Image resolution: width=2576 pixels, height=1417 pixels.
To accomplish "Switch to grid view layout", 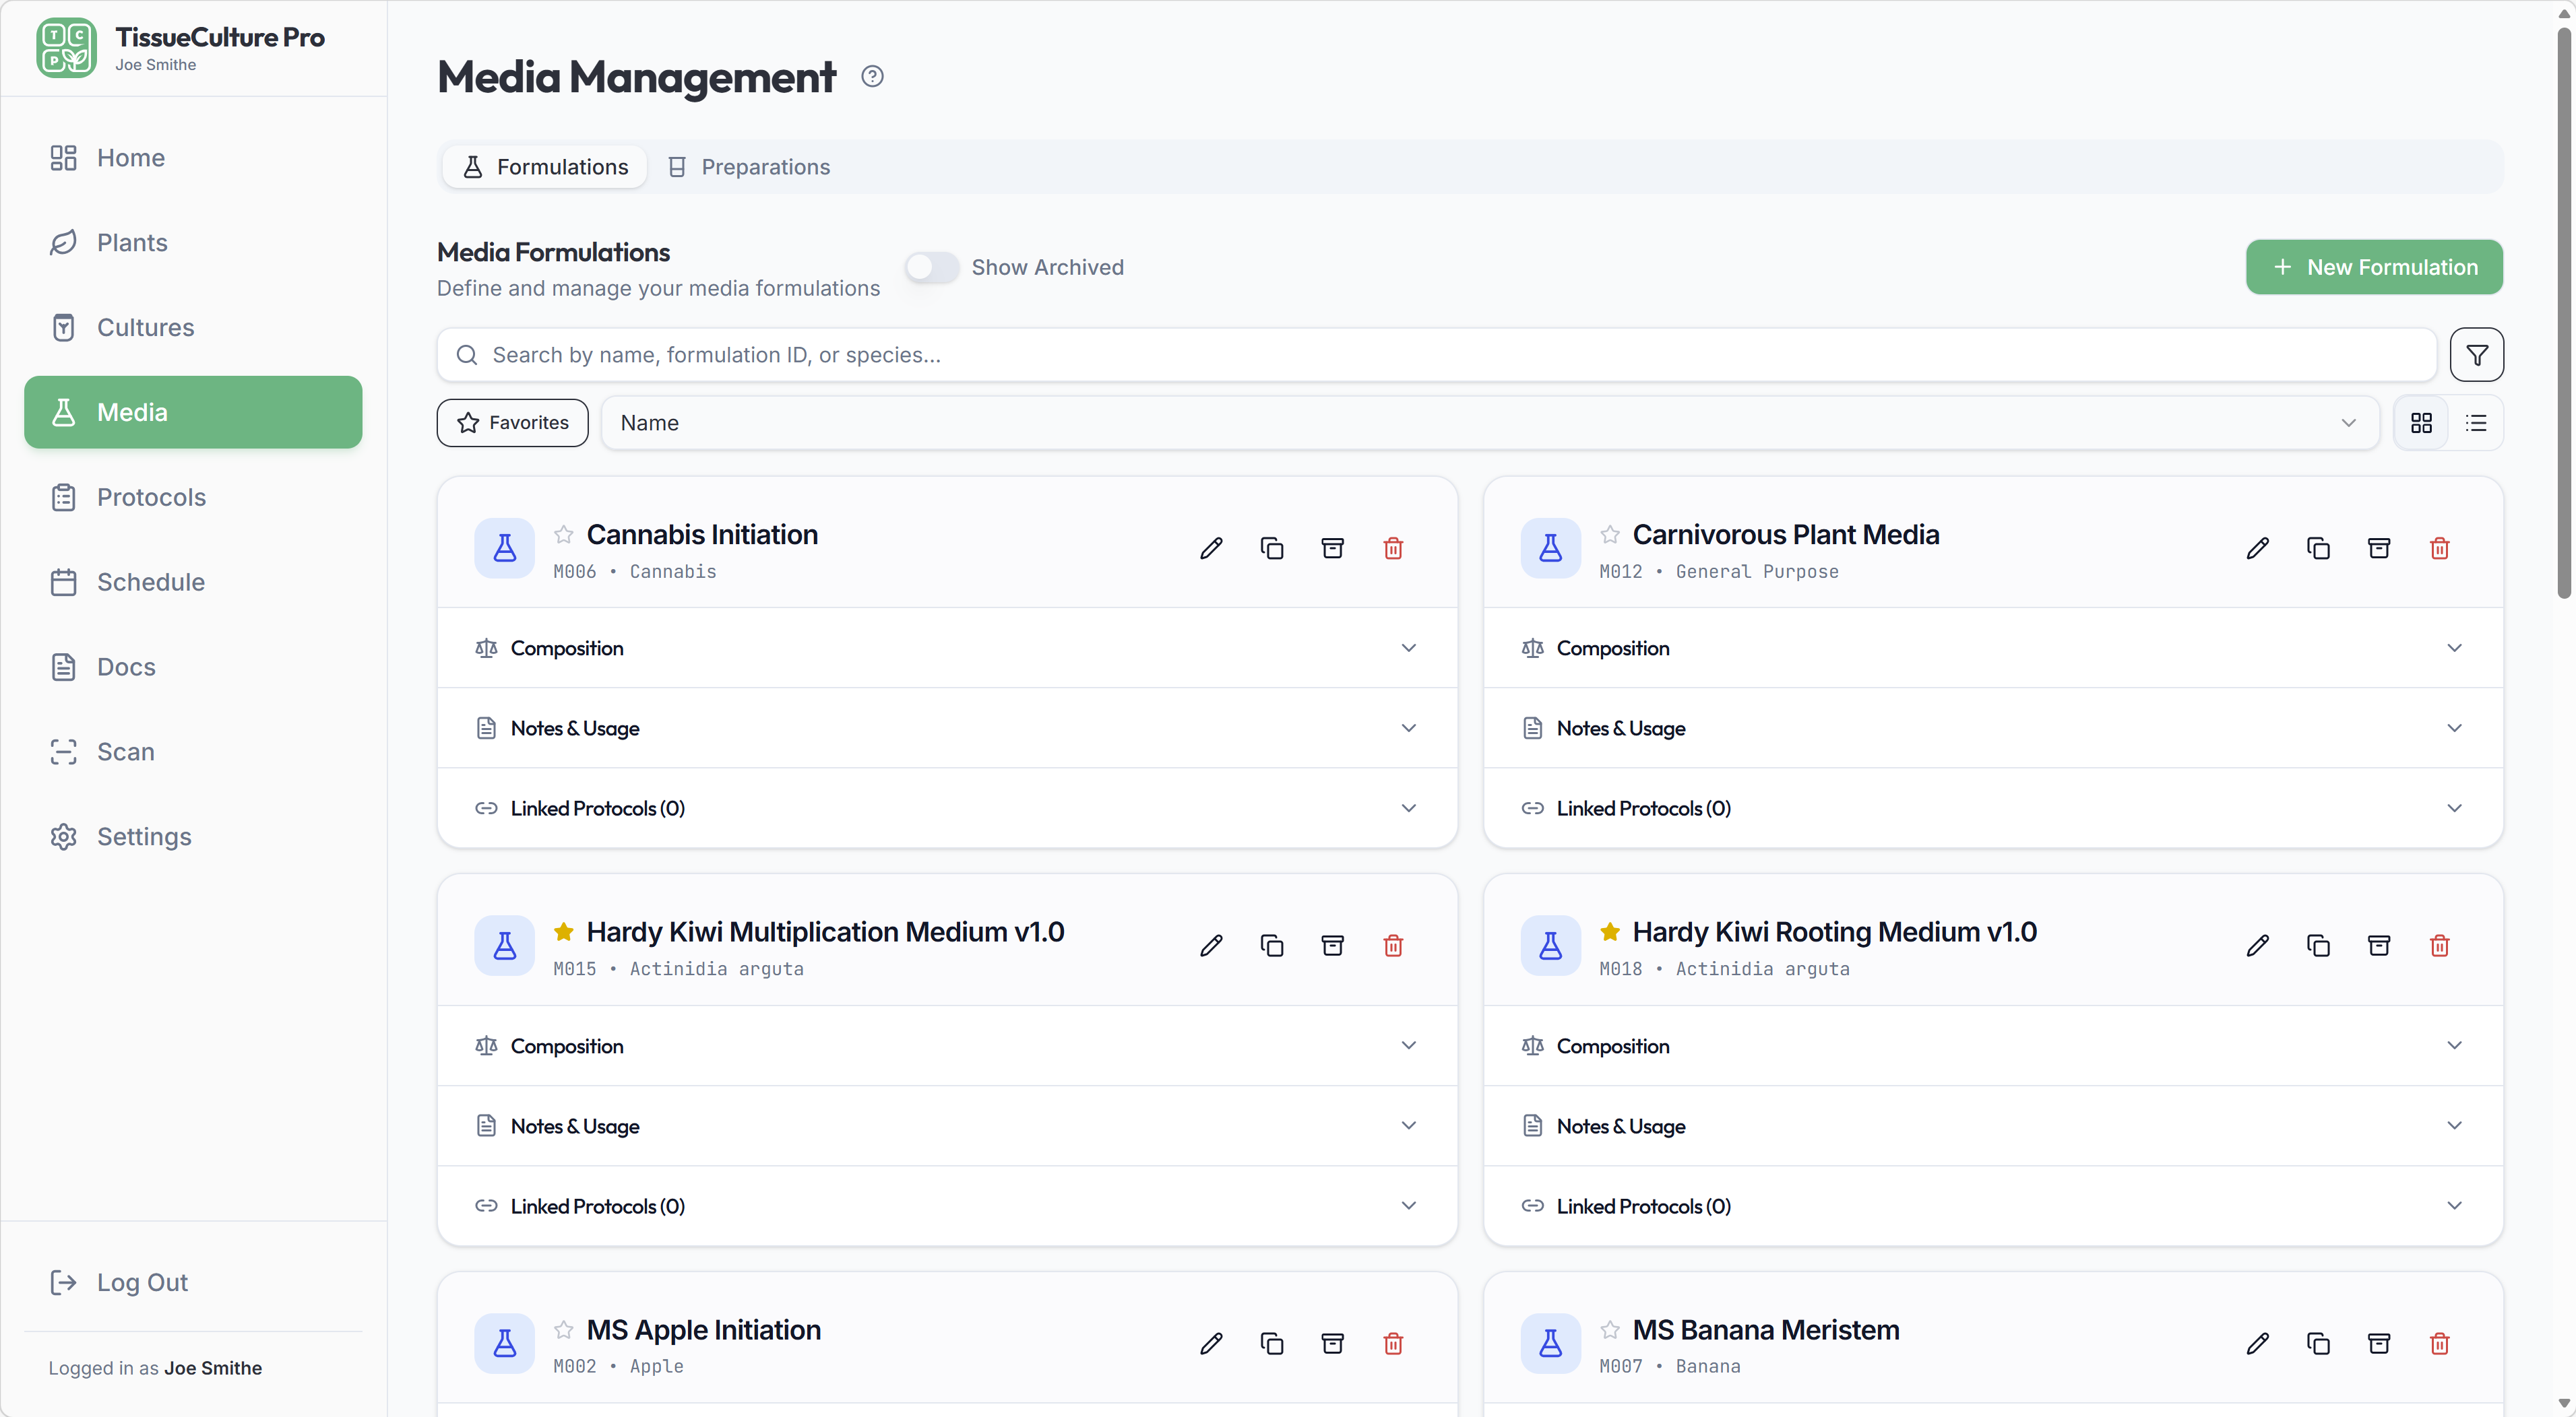I will (x=2421, y=423).
